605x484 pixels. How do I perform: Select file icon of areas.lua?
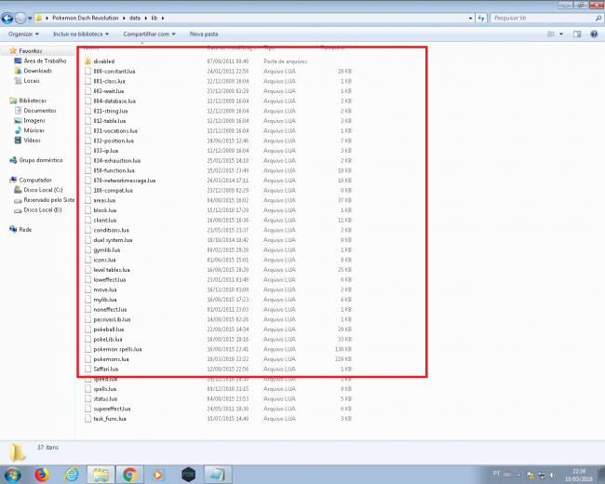(87, 200)
